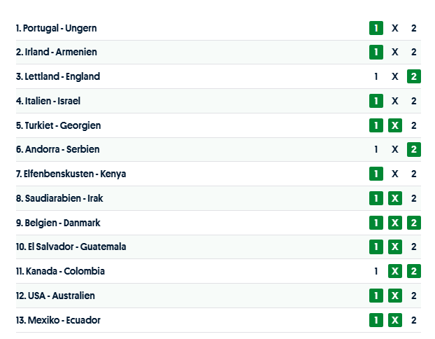Deselect X for Turkiet - Georgien
Screen dimensions: 435x339
click(x=395, y=125)
